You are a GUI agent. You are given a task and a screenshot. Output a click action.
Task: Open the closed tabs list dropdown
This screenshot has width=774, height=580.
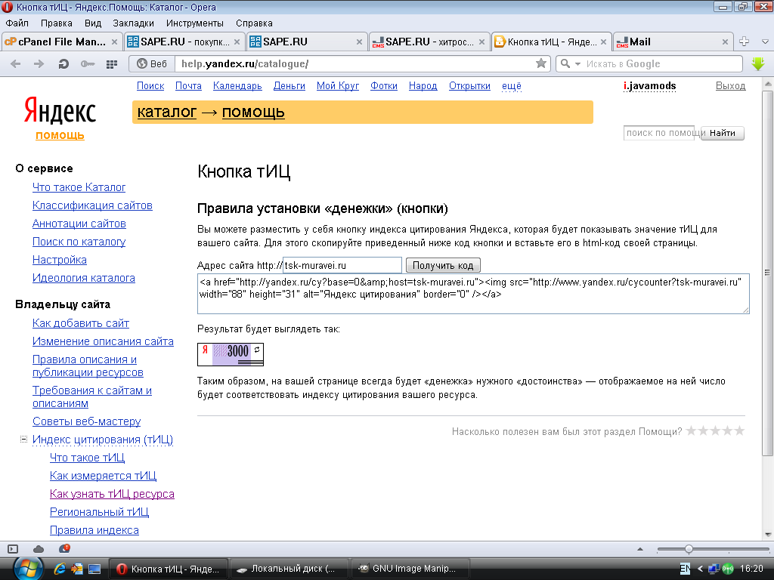[763, 42]
